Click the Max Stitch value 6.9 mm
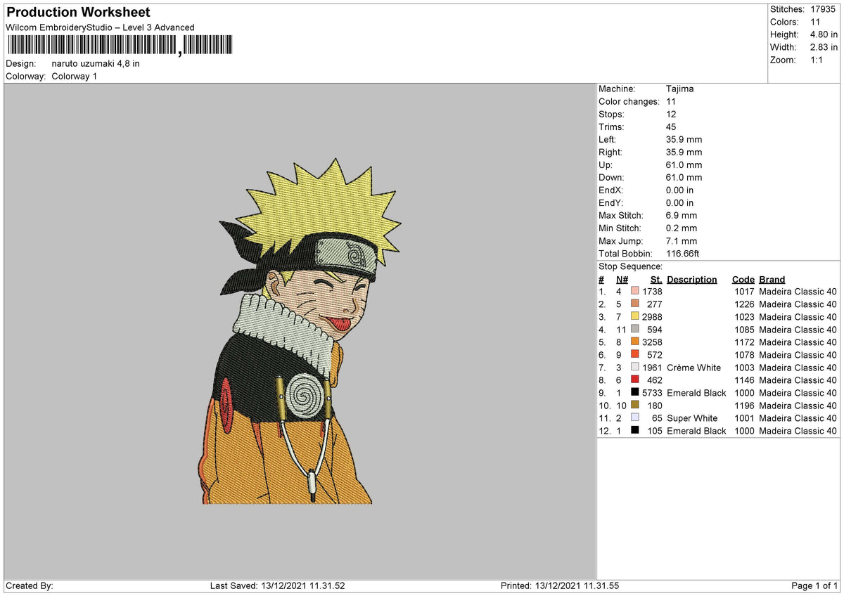 pyautogui.click(x=682, y=216)
